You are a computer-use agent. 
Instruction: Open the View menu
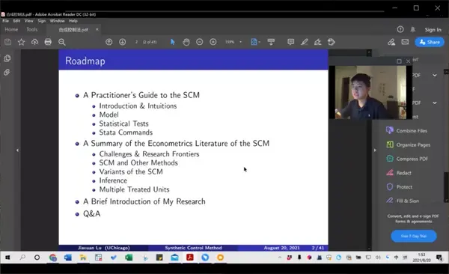pos(28,21)
